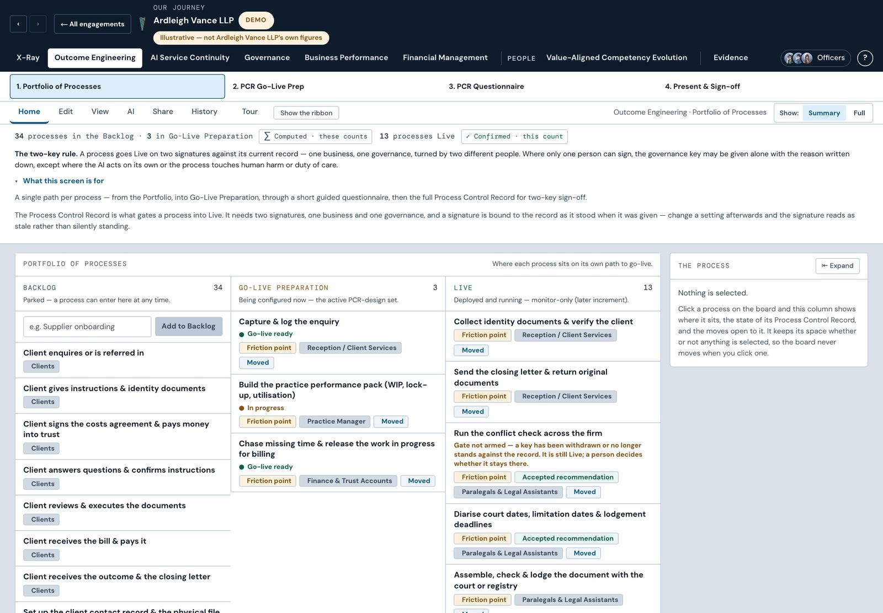
Task: Open the X-Ray tab
Action: pyautogui.click(x=28, y=58)
